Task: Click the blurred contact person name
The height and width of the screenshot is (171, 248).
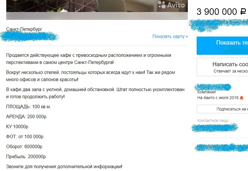Action: pos(215,128)
